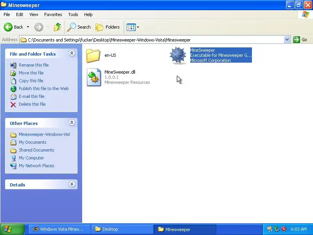
Task: Toggle the Folders tree pane
Action: click(108, 27)
